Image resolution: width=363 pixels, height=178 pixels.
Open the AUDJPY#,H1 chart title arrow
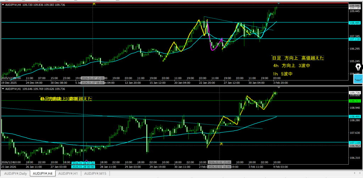click(x=3, y=89)
